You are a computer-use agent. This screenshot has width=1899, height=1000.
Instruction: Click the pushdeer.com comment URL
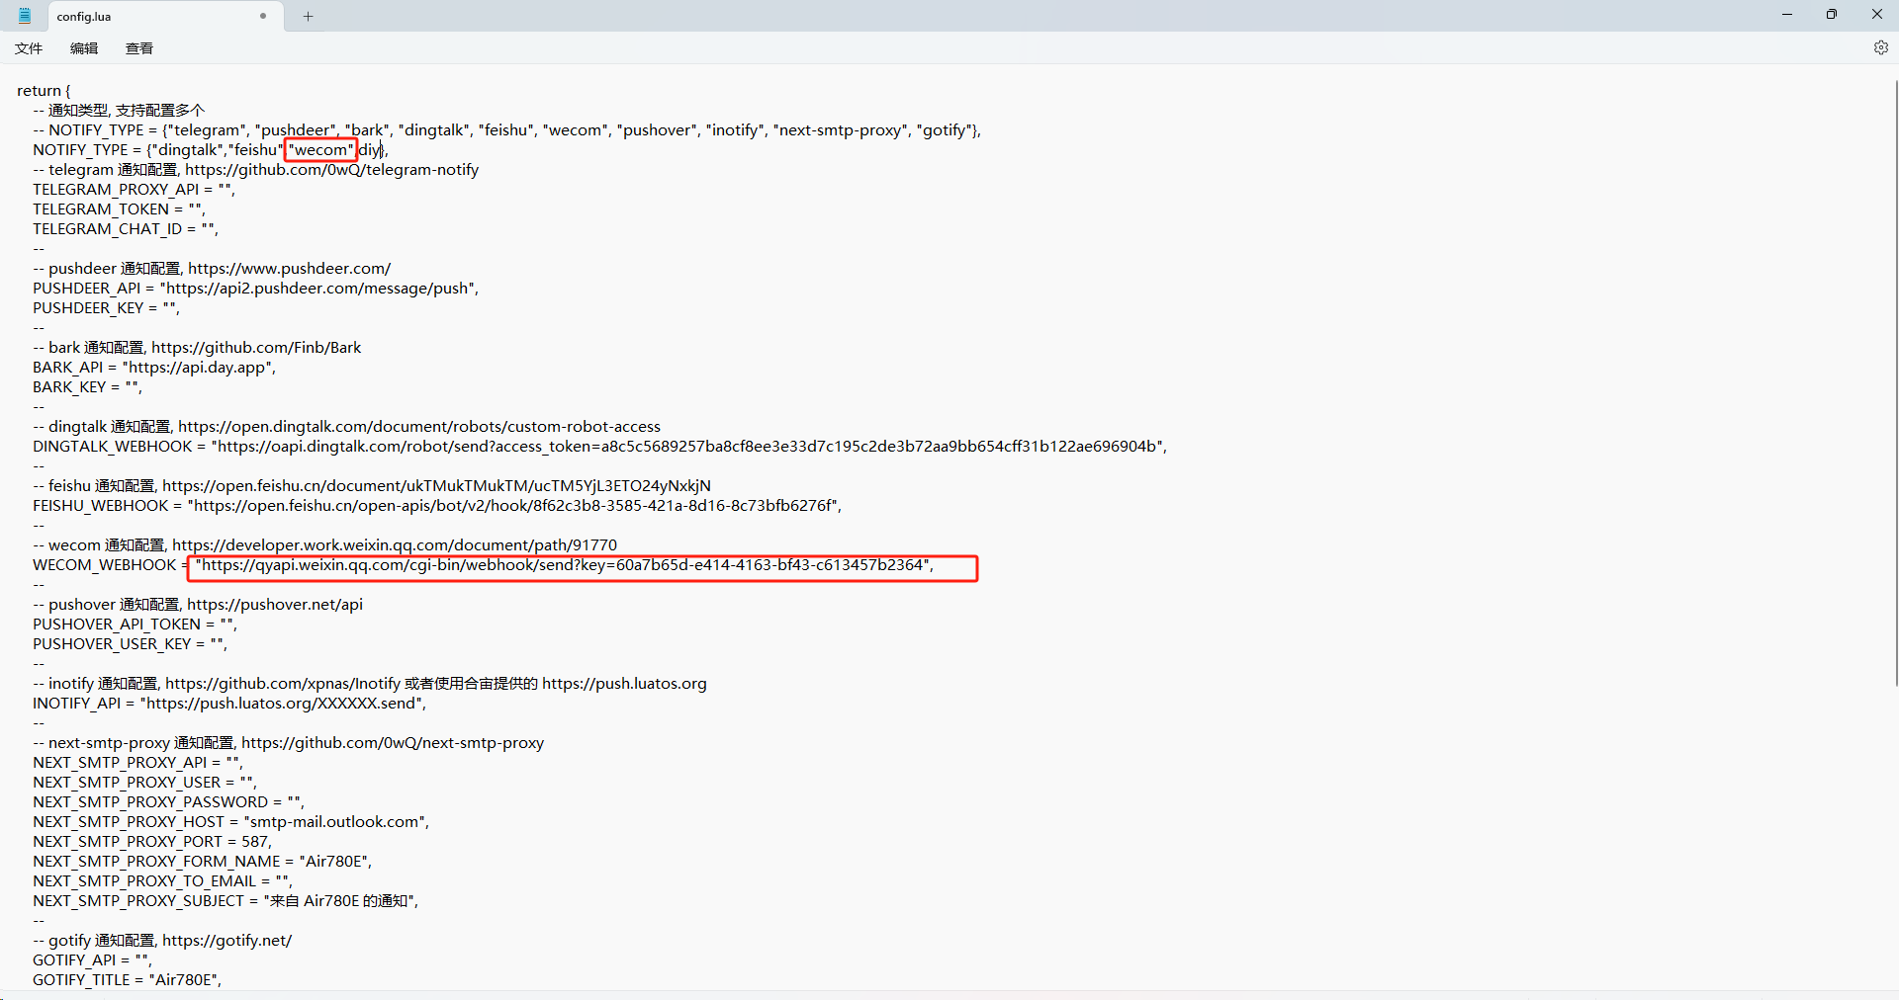click(x=289, y=269)
